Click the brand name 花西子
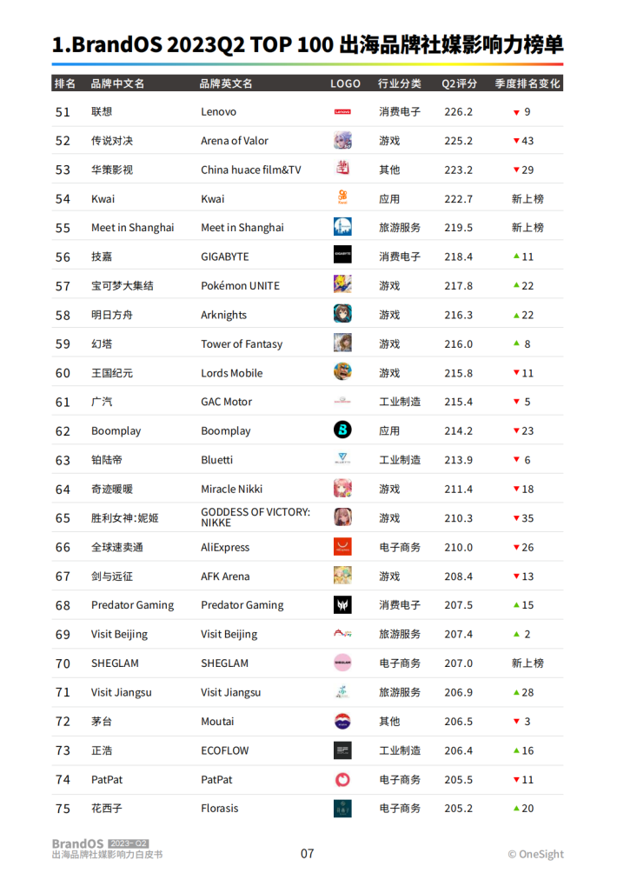 pos(107,808)
